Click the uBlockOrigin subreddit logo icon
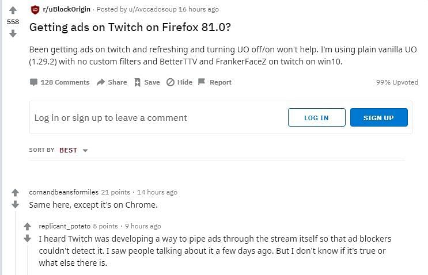This screenshot has width=428, height=275. [35, 9]
